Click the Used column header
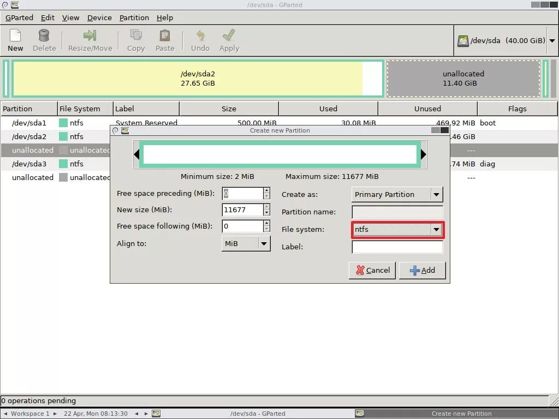Screen dimensions: 559x419 pos(328,109)
